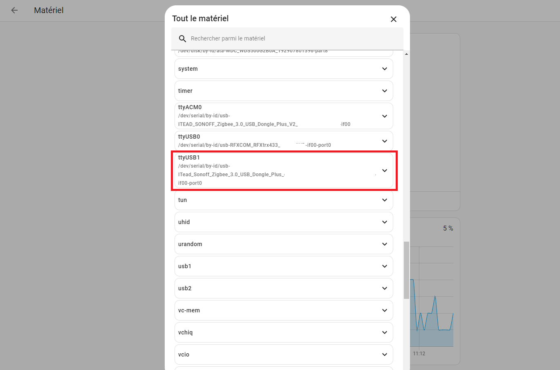Viewport: 560px width, 370px height.
Task: Expand the ttyACM0 entry chevron
Action: [x=385, y=116]
